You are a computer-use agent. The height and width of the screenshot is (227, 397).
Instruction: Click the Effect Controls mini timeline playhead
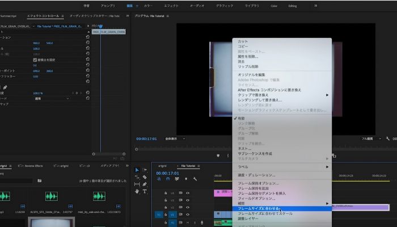pos(100,26)
